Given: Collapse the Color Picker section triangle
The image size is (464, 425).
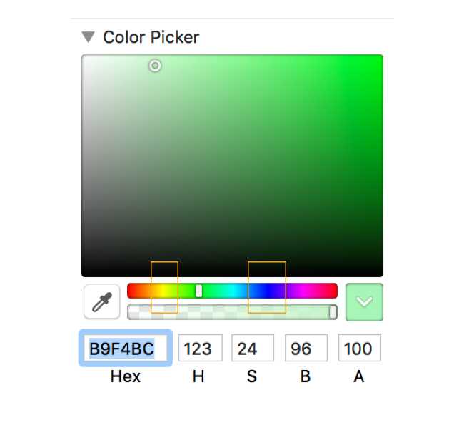Looking at the screenshot, I should 88,37.
